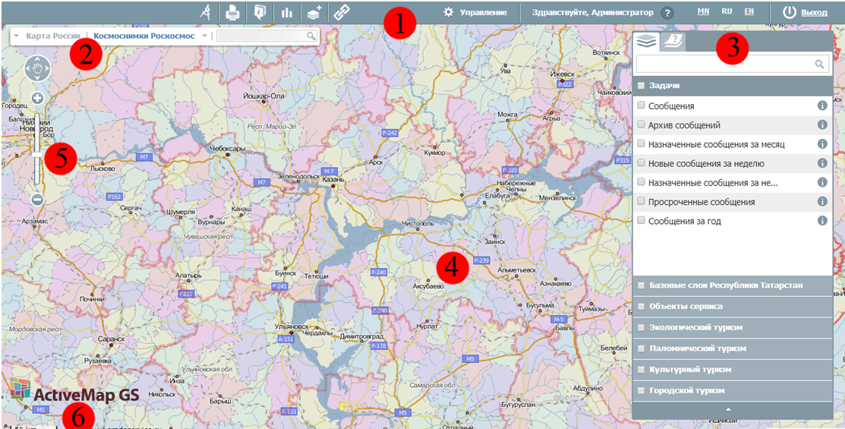Expand the Паломнический туризм group
The width and height of the screenshot is (845, 429).
(x=732, y=349)
